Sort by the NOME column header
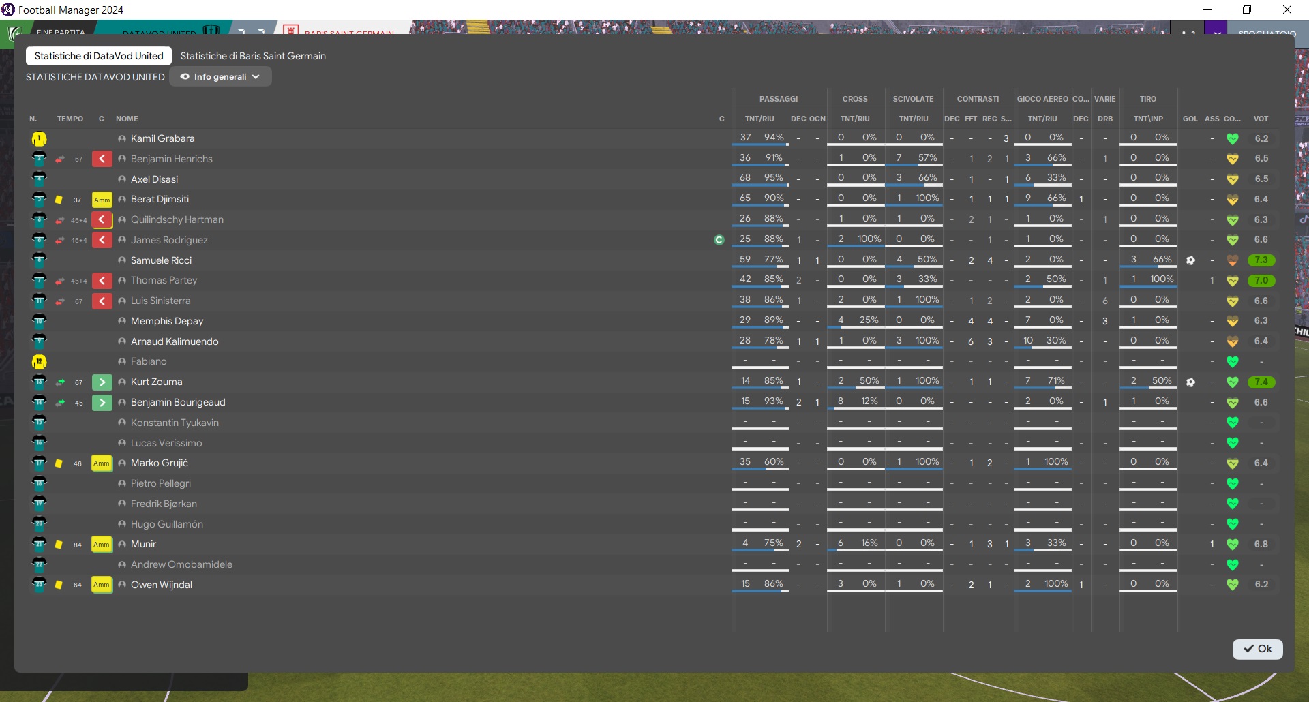This screenshot has height=702, width=1309. click(127, 119)
